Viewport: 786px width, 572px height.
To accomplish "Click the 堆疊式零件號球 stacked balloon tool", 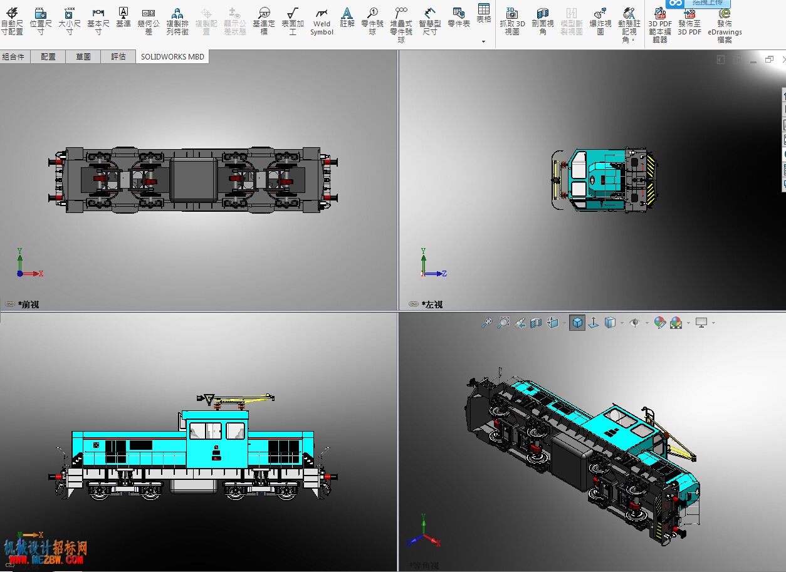I will point(401,24).
